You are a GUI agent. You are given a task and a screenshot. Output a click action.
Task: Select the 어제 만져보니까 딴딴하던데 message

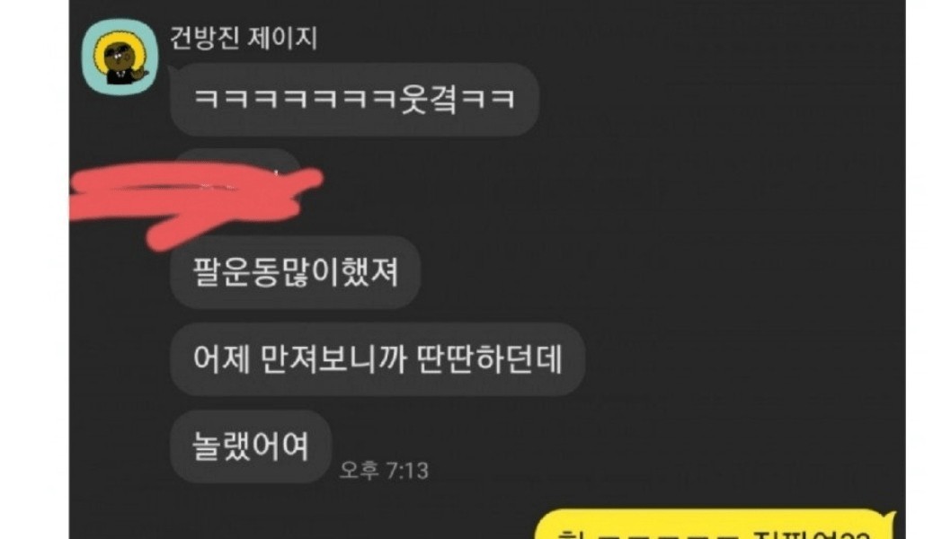[x=378, y=359]
